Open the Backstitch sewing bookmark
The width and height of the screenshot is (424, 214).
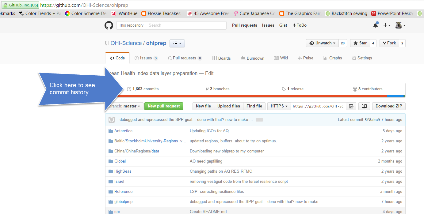tap(346, 13)
